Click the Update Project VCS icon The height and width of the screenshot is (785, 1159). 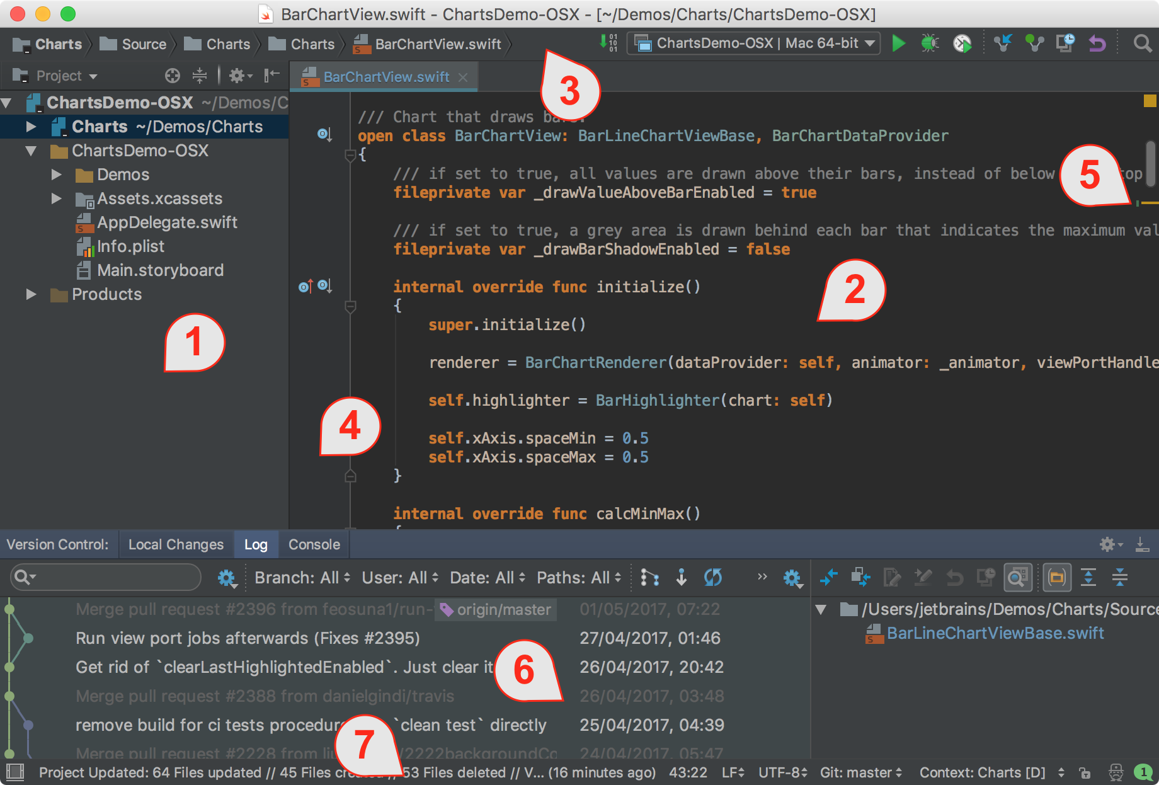coord(1002,43)
